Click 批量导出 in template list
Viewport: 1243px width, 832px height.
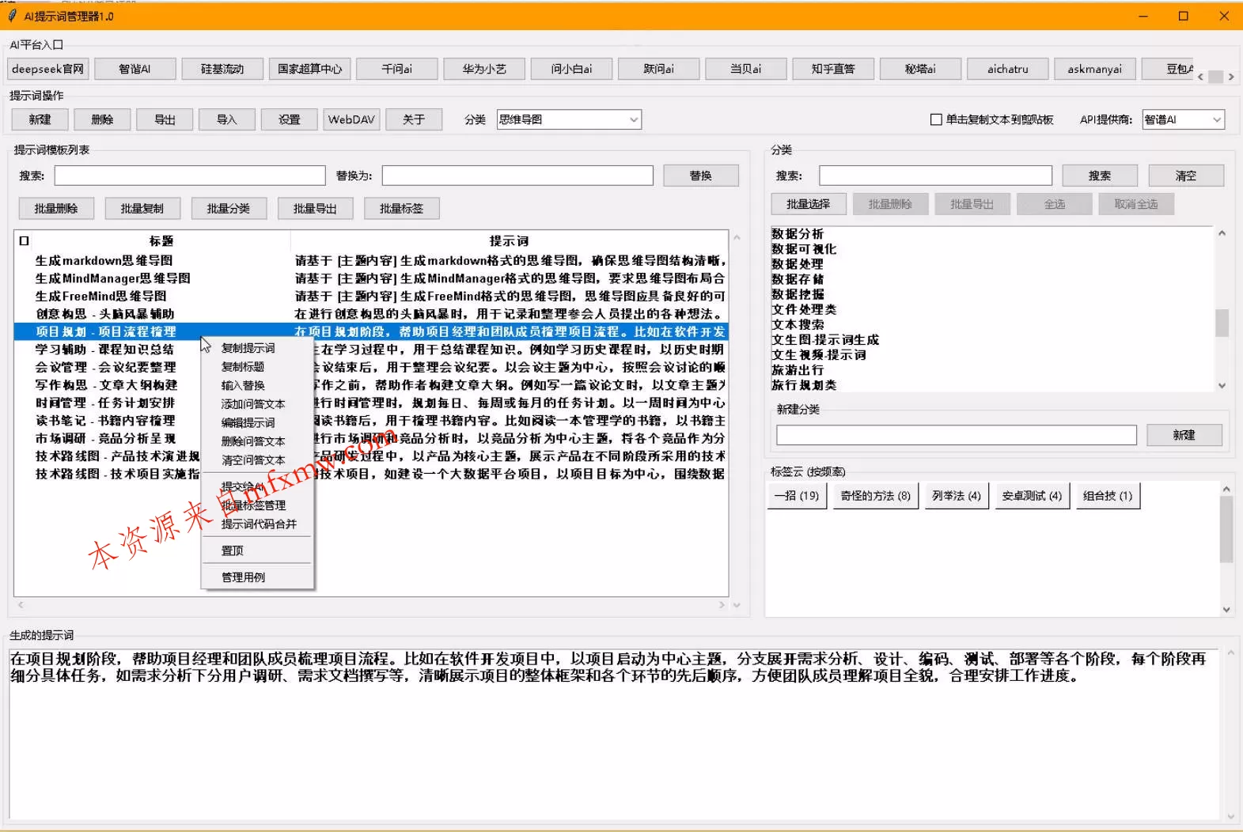[315, 209]
